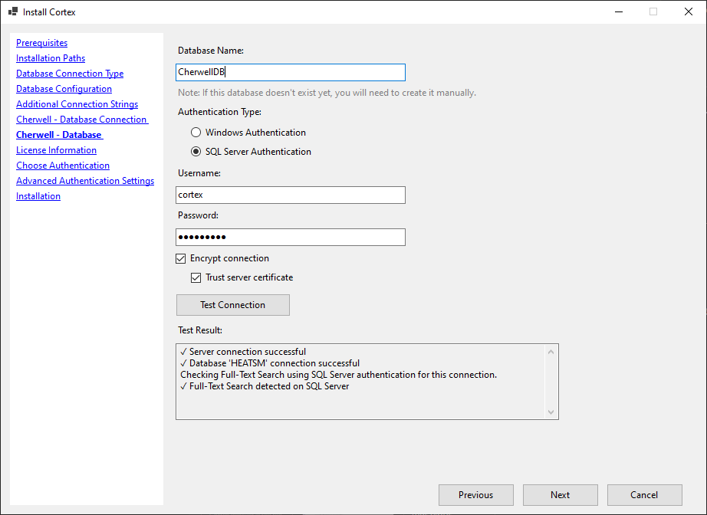Image resolution: width=707 pixels, height=515 pixels.
Task: Select SQL Server Authentication
Action: point(196,151)
